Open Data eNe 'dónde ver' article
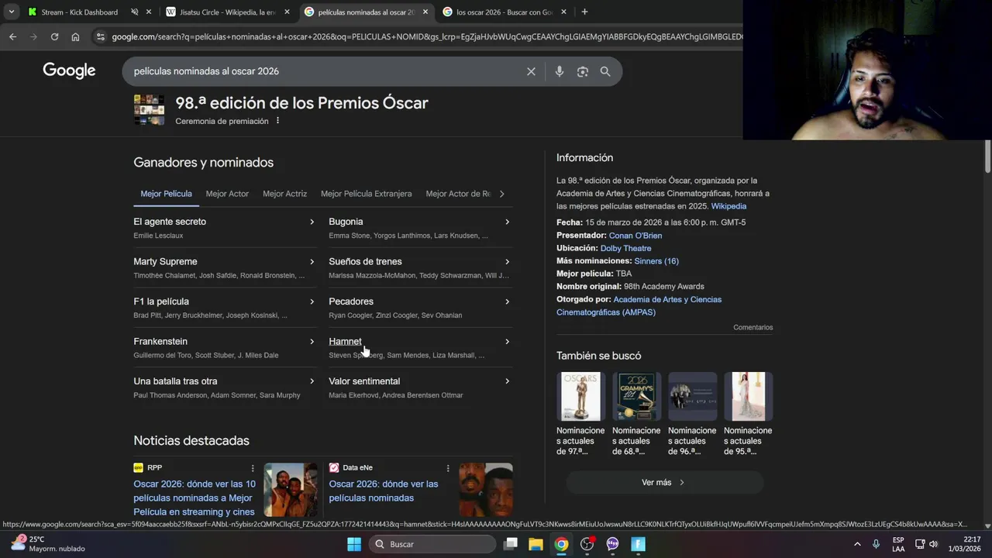 pyautogui.click(x=384, y=491)
